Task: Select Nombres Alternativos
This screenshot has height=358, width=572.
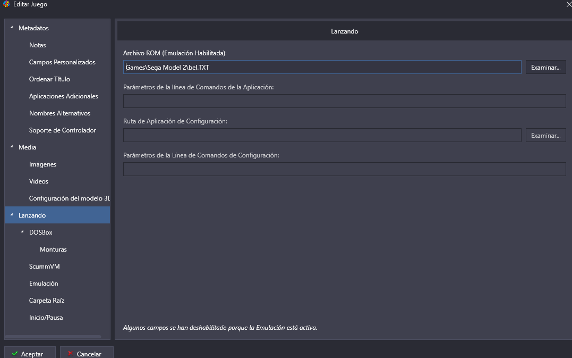Action: pos(60,113)
